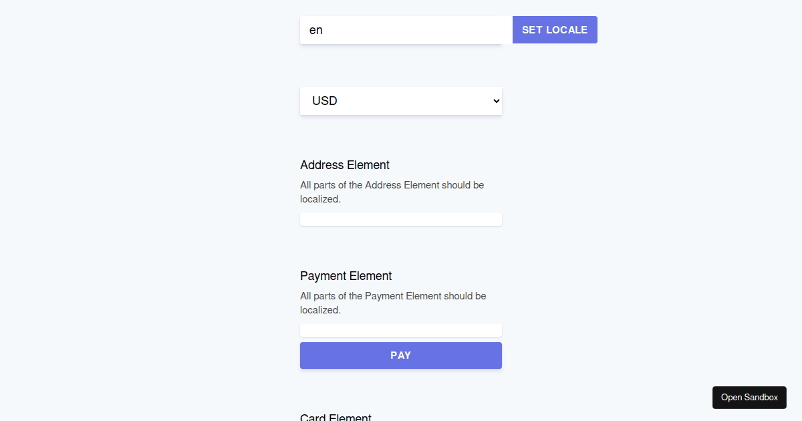Click the Payment Element localization note
Image resolution: width=802 pixels, height=421 pixels.
point(393,303)
